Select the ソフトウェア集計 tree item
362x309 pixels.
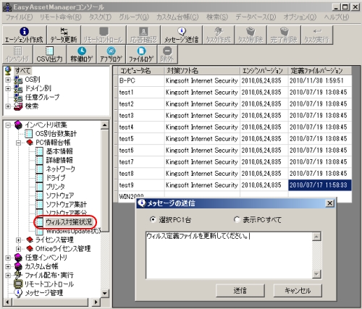click(67, 205)
